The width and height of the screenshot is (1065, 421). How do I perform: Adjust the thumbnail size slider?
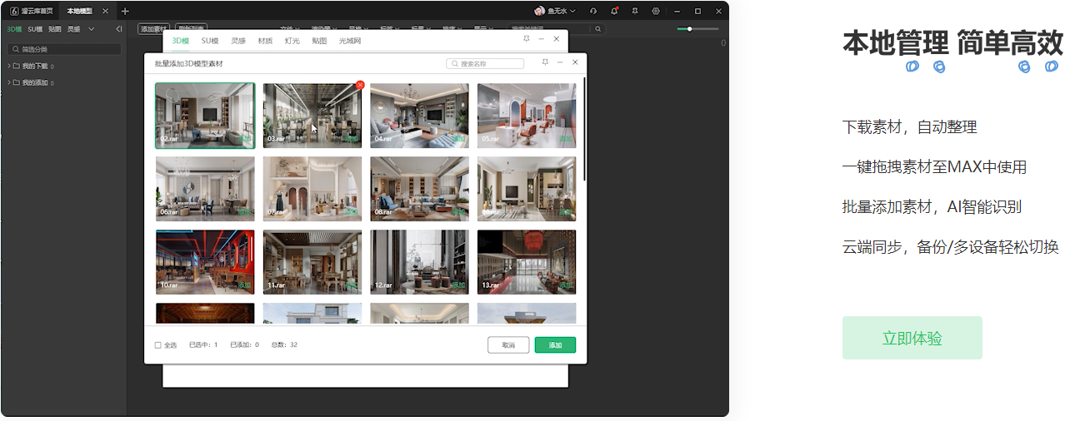[x=697, y=29]
